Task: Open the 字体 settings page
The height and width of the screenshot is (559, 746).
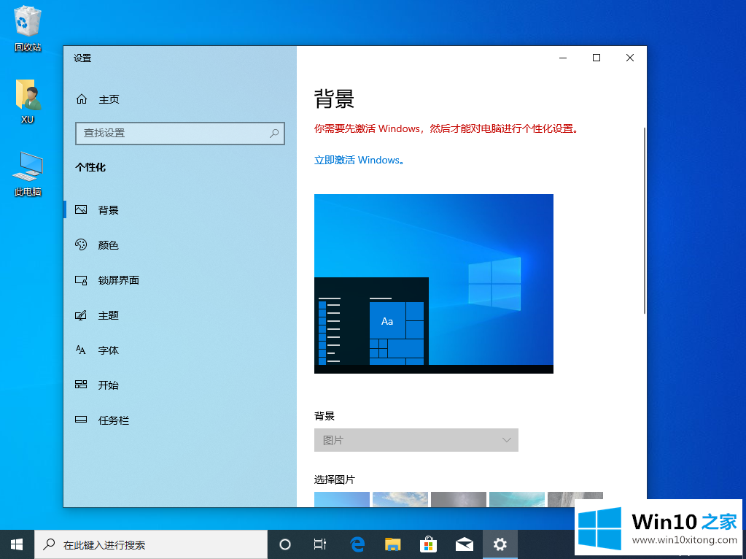Action: click(109, 350)
